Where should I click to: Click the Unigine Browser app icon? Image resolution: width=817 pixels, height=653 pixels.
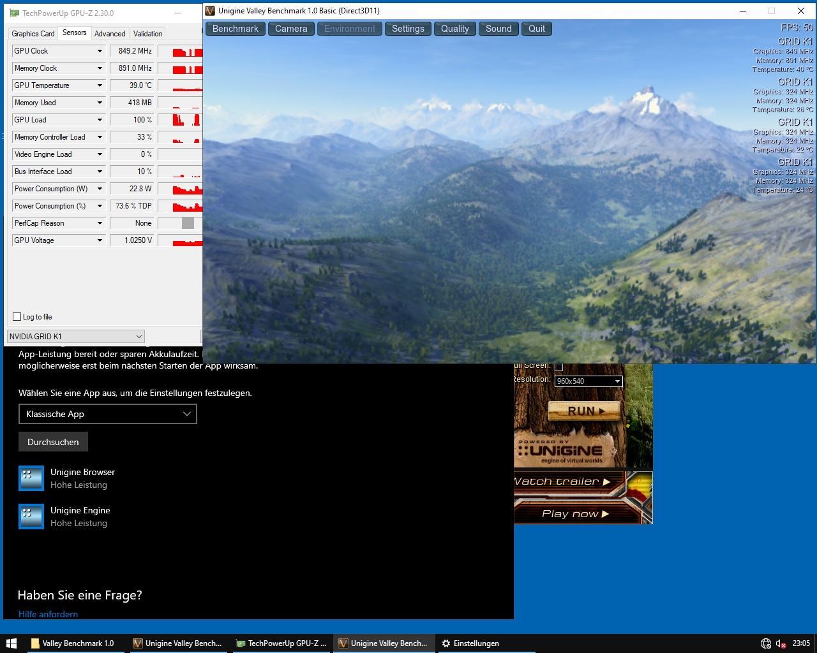coord(31,478)
